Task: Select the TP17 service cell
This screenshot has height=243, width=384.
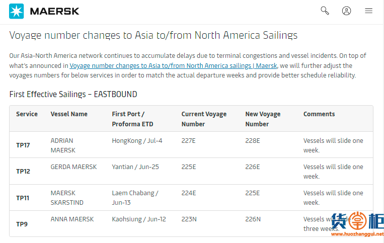Action: [x=23, y=145]
